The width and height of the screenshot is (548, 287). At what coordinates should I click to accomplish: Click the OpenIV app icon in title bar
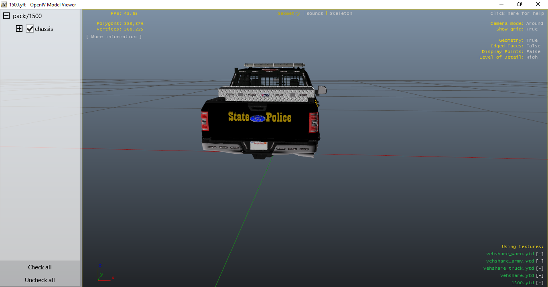click(x=4, y=4)
